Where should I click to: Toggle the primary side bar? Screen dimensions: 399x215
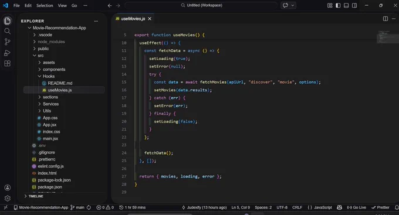(338, 5)
